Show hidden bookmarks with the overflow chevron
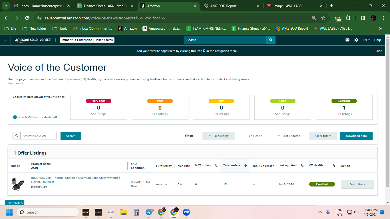The width and height of the screenshot is (390, 219). [x=381, y=29]
